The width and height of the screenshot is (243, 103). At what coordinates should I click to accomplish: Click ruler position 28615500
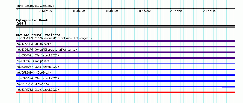(x=177, y=11)
